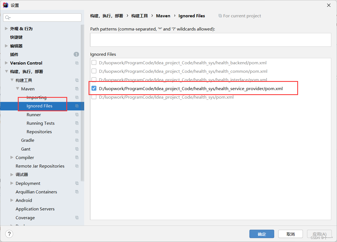
Task: Select the health_service_provider/pom.xml path text
Action: click(191, 88)
